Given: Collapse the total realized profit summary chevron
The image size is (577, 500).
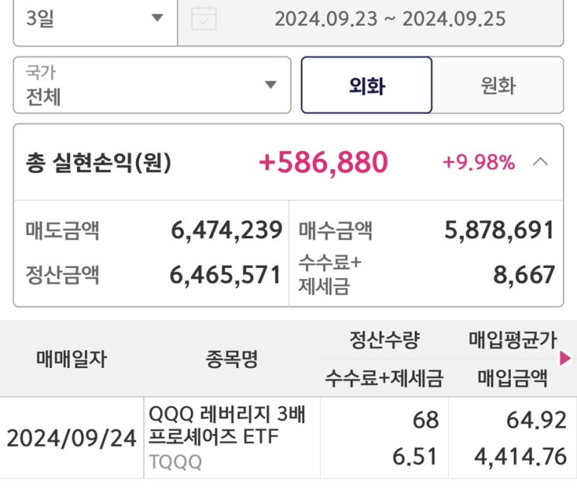Looking at the screenshot, I should coord(541,162).
